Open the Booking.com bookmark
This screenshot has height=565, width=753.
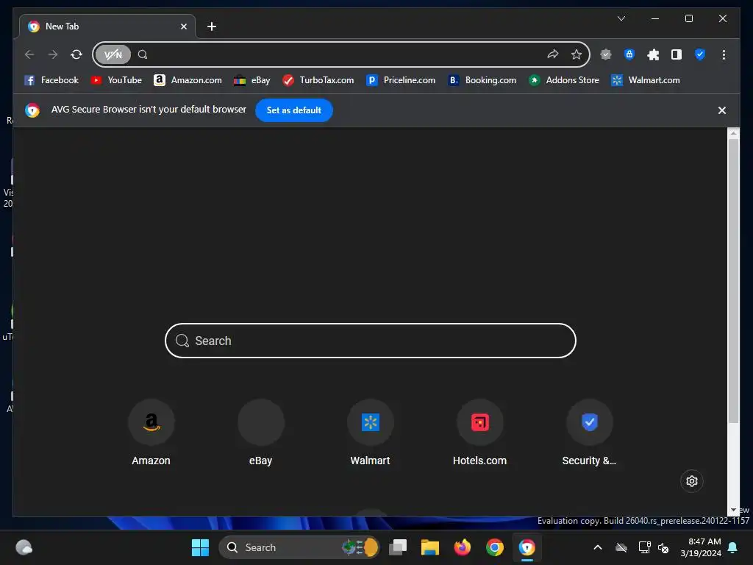(482, 80)
